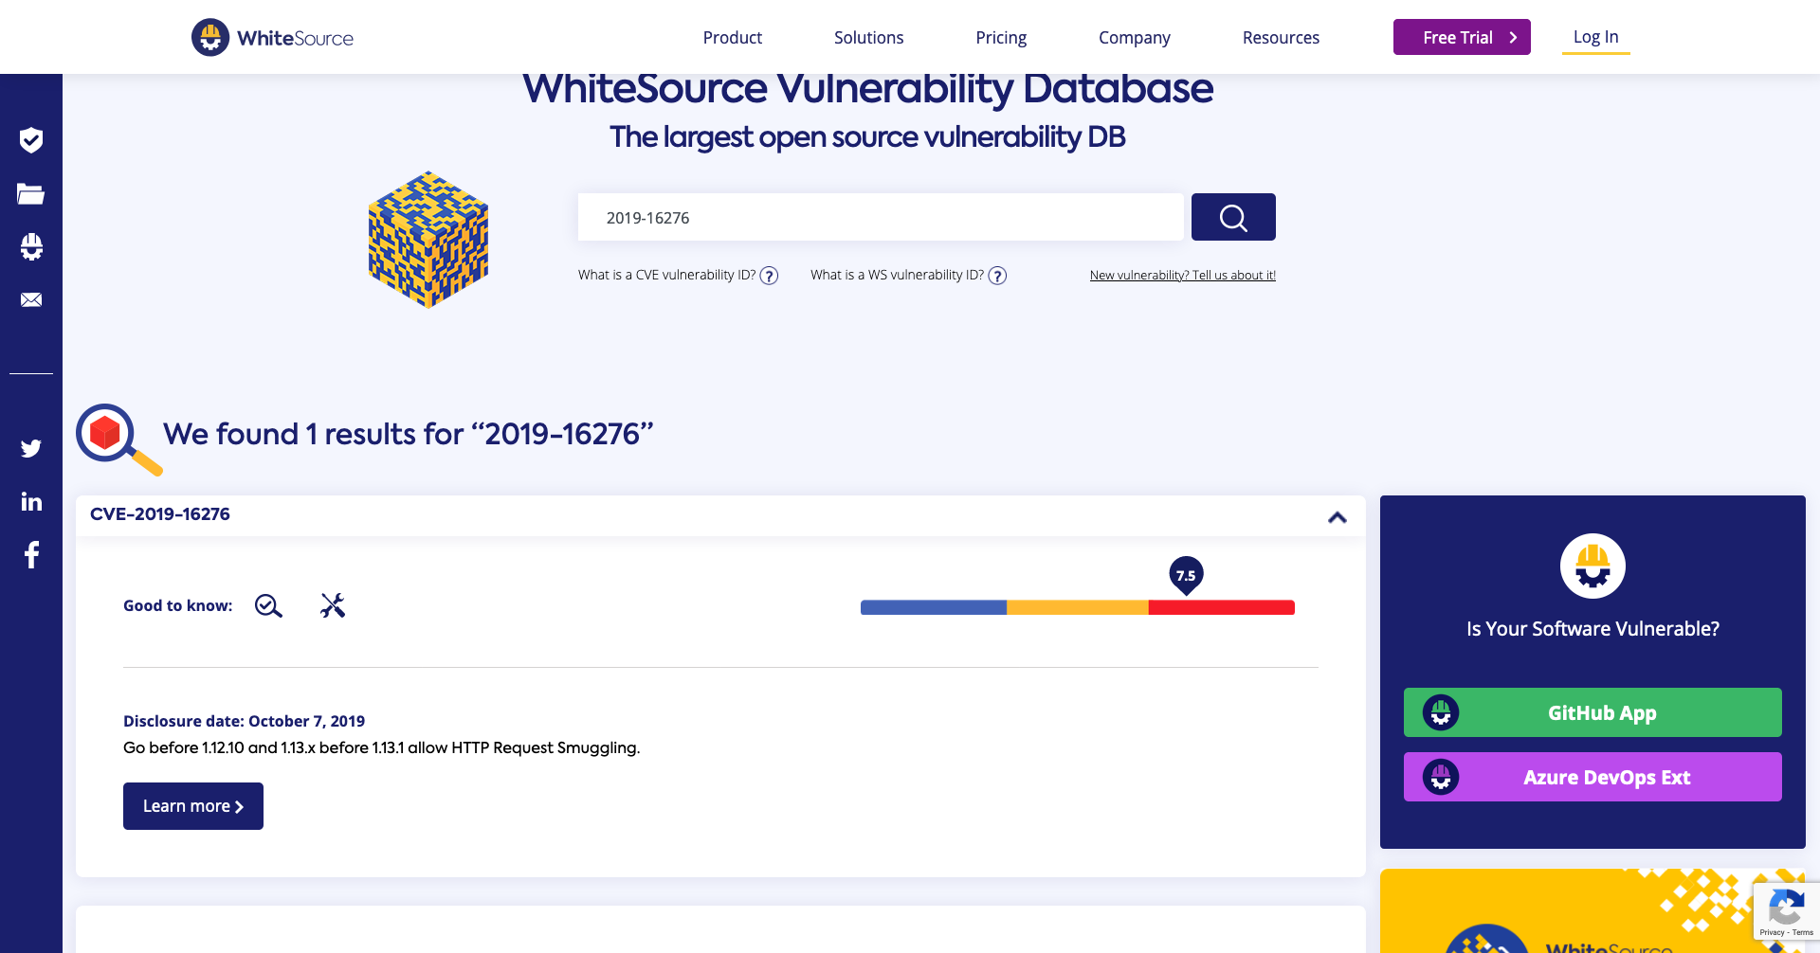Open the folder icon in left sidebar
1820x953 pixels.
click(31, 194)
